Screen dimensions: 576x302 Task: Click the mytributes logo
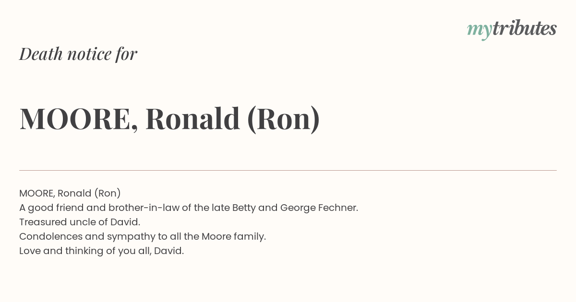512,30
